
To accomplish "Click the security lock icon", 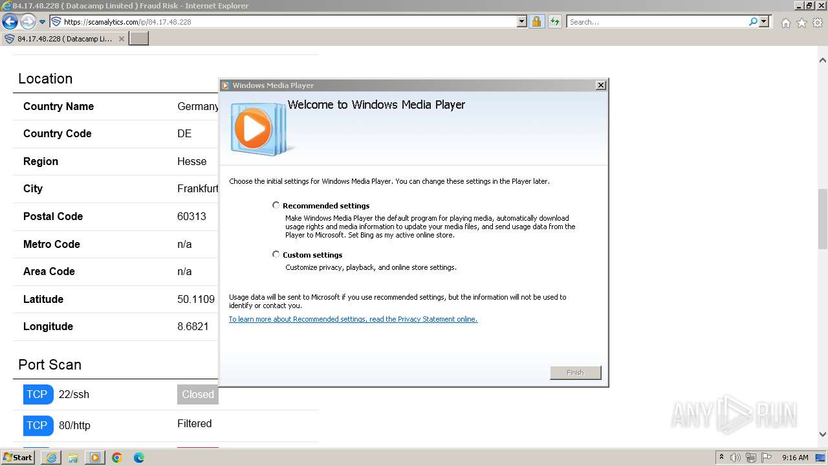I will 536,21.
